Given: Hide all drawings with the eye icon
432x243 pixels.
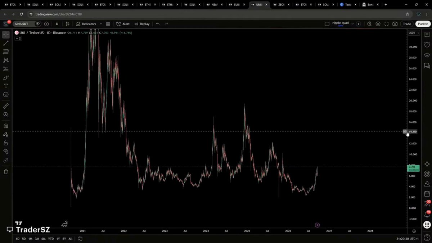Looking at the screenshot, I should pos(6,152).
